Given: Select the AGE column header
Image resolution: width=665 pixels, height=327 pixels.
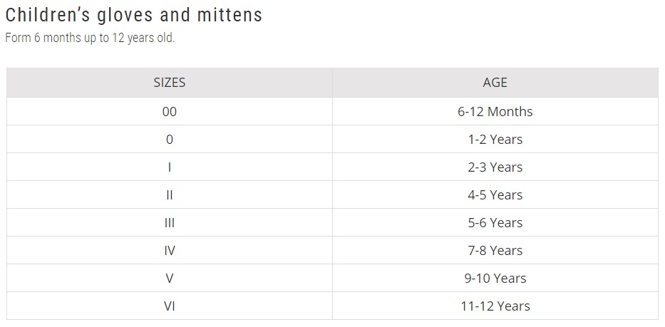Looking at the screenshot, I should pyautogui.click(x=495, y=82).
